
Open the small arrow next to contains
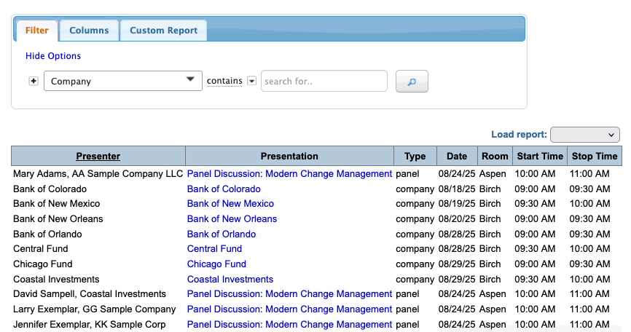coord(252,81)
